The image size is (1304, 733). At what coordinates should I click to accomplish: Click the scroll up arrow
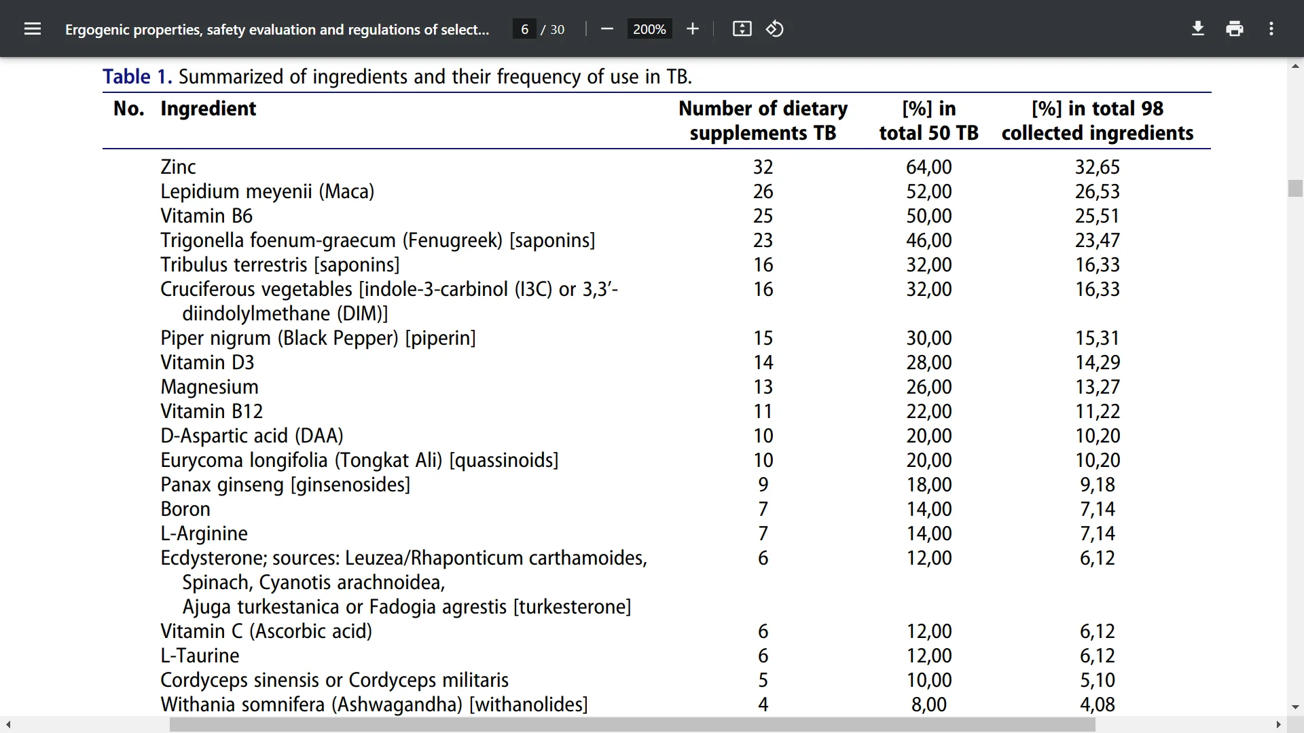(1295, 66)
